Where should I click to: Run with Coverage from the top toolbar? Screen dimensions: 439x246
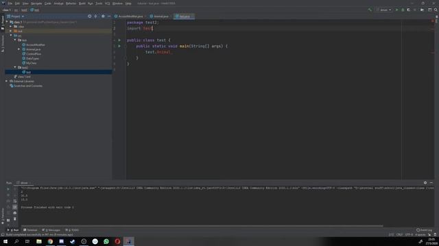[409, 10]
